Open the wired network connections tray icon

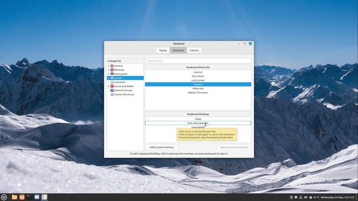301,197
